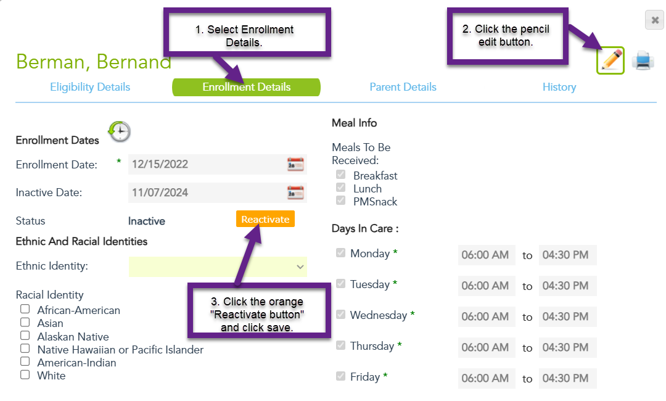Click the Enrollment Date input field

click(x=207, y=164)
